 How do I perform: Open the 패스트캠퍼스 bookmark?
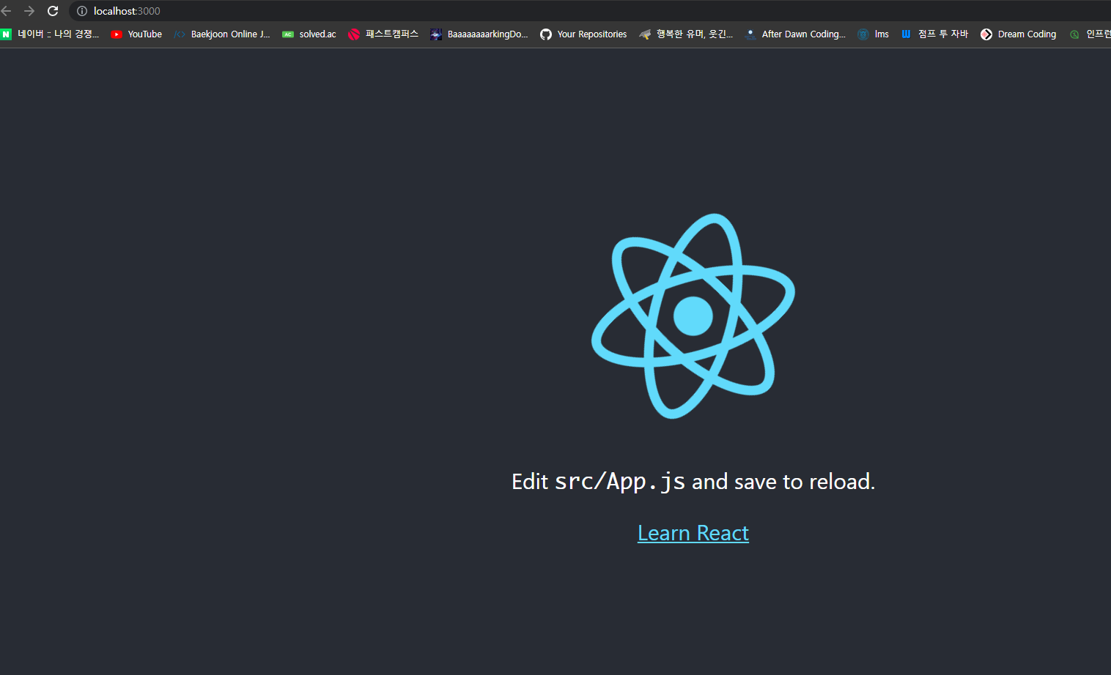coord(383,34)
